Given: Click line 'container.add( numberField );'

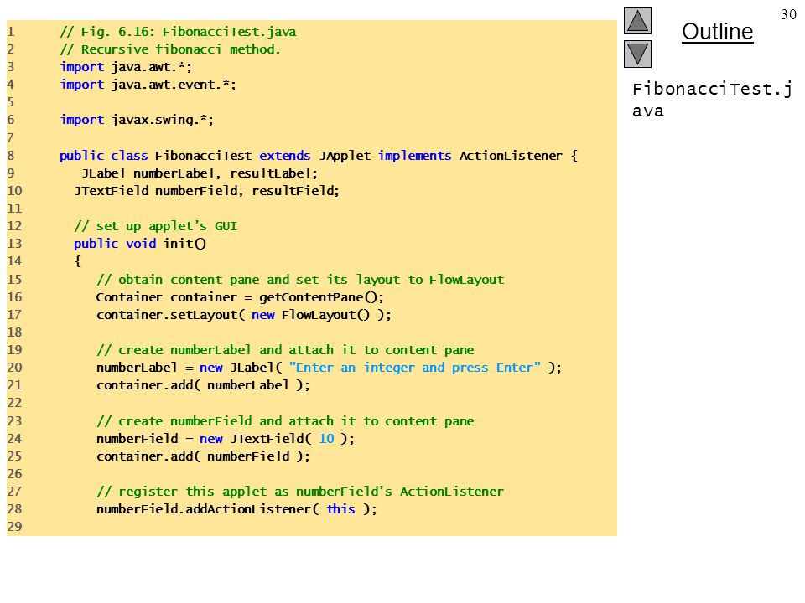Looking at the screenshot, I should point(203,456).
